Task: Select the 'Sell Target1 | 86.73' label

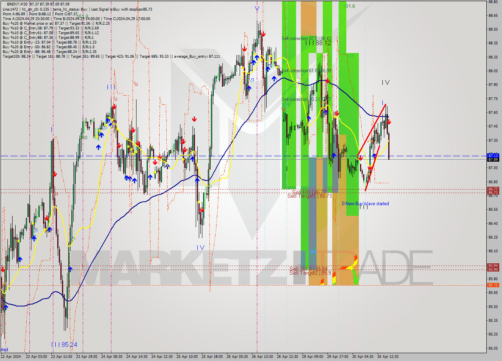Action: click(x=309, y=196)
